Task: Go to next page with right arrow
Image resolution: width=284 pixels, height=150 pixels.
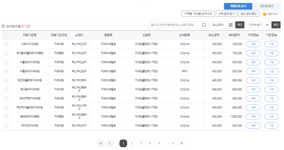Action: point(173,143)
